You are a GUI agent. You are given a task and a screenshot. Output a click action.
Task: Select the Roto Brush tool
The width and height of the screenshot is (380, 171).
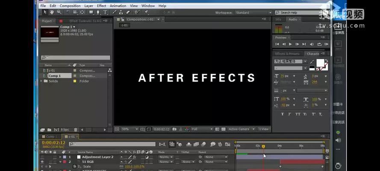point(137,12)
